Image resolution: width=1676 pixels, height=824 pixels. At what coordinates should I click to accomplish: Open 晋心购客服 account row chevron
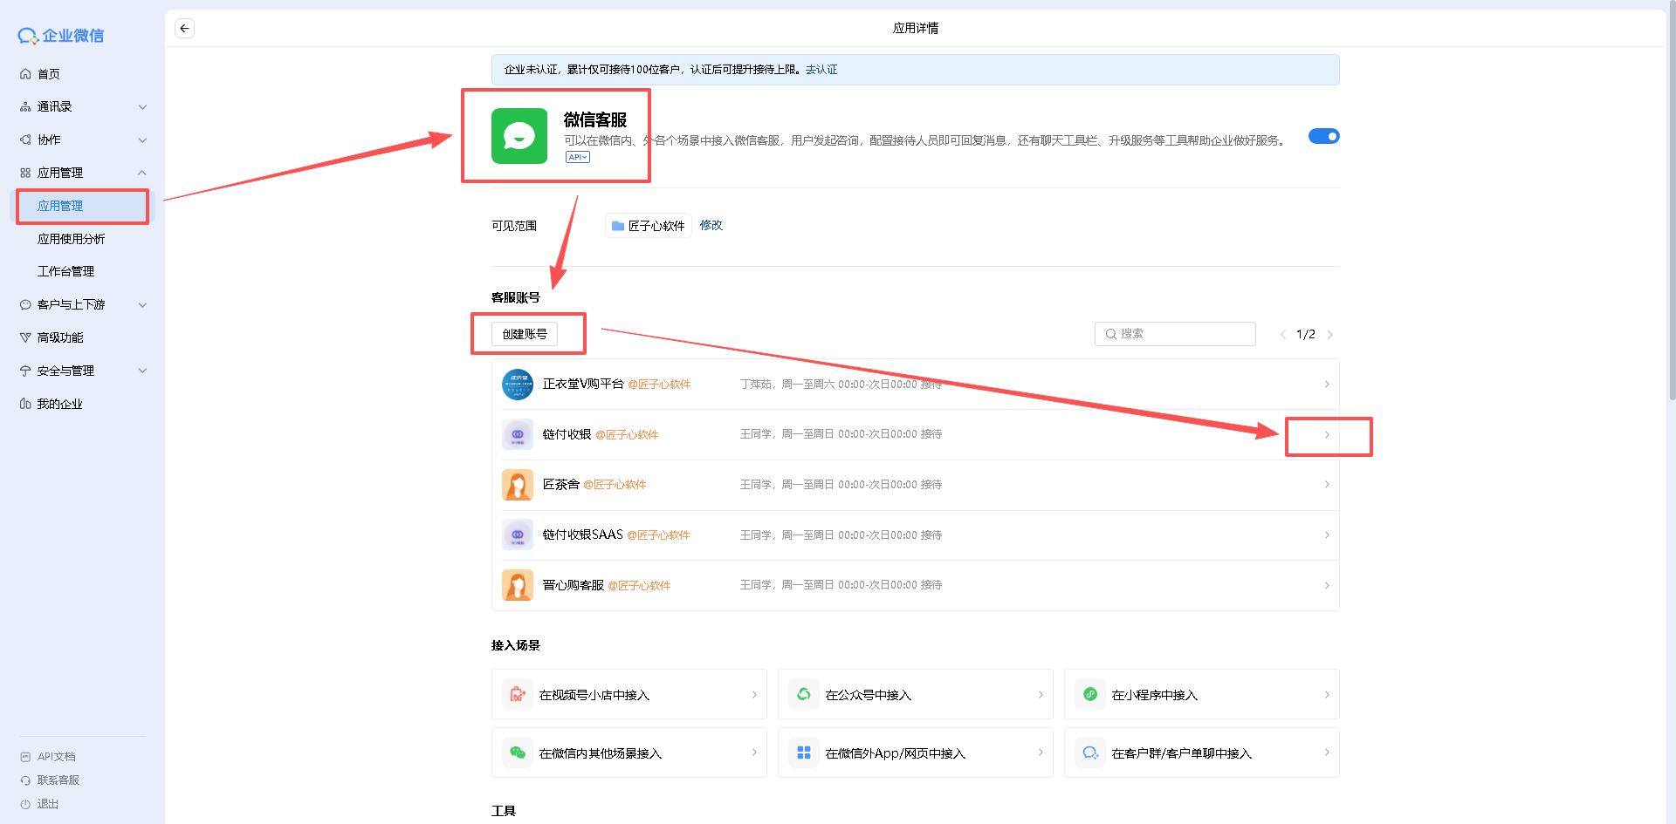(x=1327, y=585)
